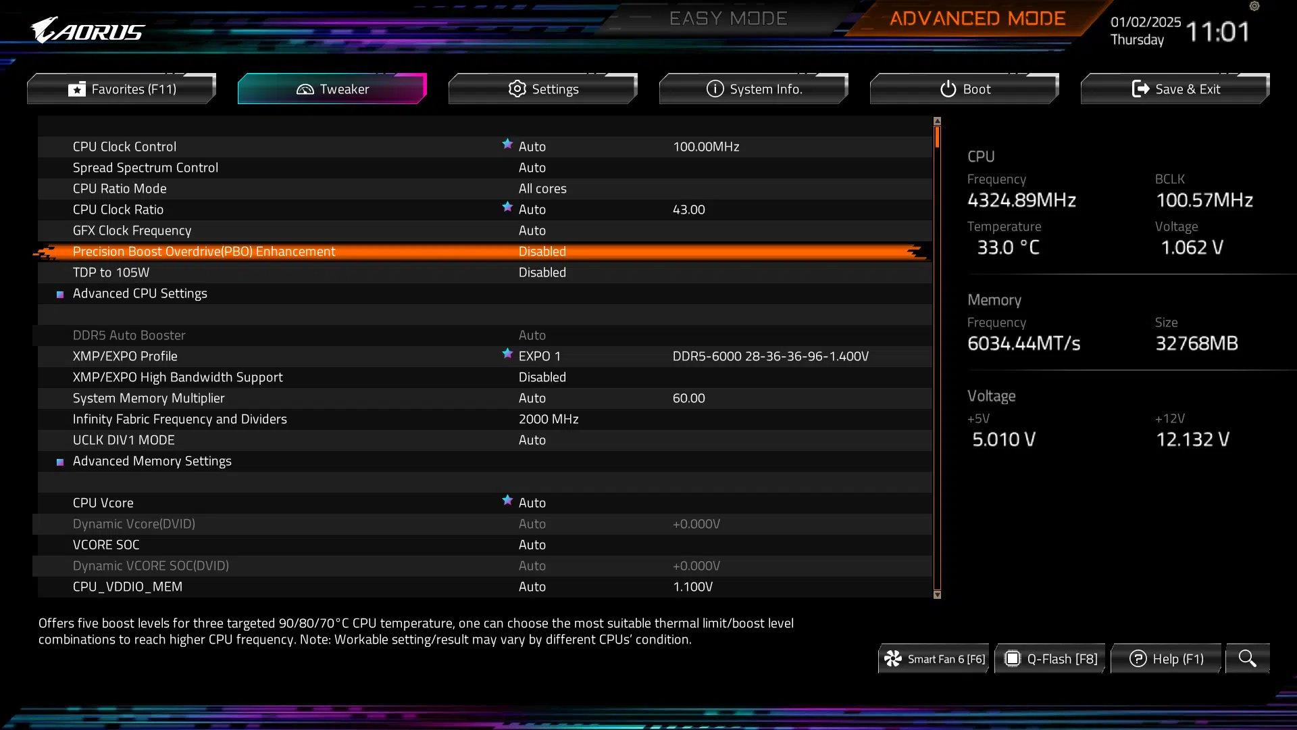Open CPU Clock Control Auto value
This screenshot has height=730, width=1297.
coord(532,147)
